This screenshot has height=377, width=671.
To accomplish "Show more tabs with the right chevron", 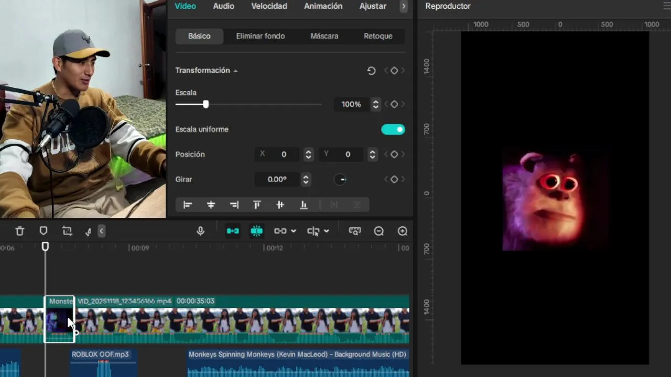I will pos(403,6).
